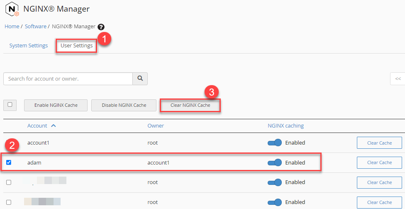
Task: Click the NGINX Manager logo icon
Action: coord(12,9)
